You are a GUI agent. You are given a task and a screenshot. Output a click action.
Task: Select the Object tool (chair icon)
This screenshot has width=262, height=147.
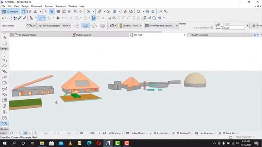(5, 112)
